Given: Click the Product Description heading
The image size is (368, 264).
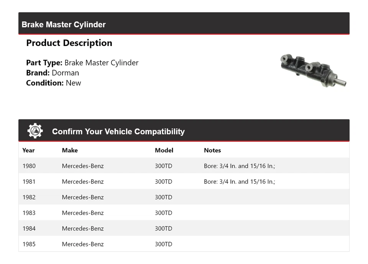Looking at the screenshot, I should [x=69, y=43].
